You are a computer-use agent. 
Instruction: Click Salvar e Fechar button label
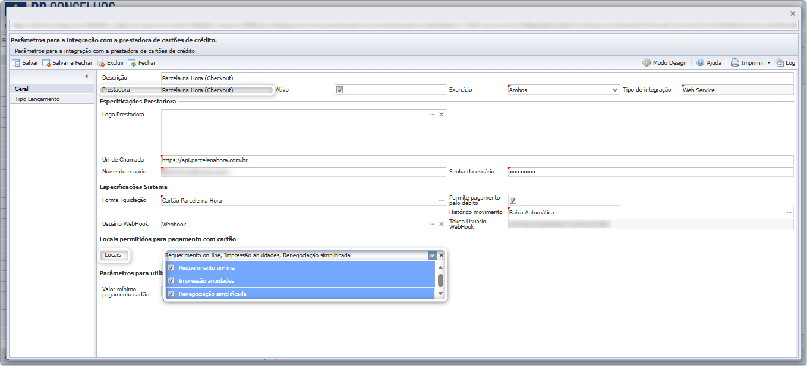(x=72, y=62)
